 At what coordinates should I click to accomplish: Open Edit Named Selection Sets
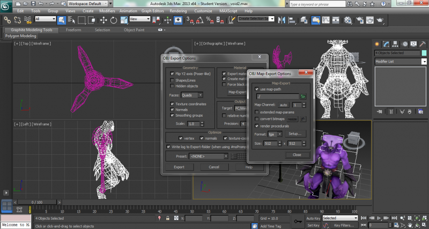click(x=232, y=20)
